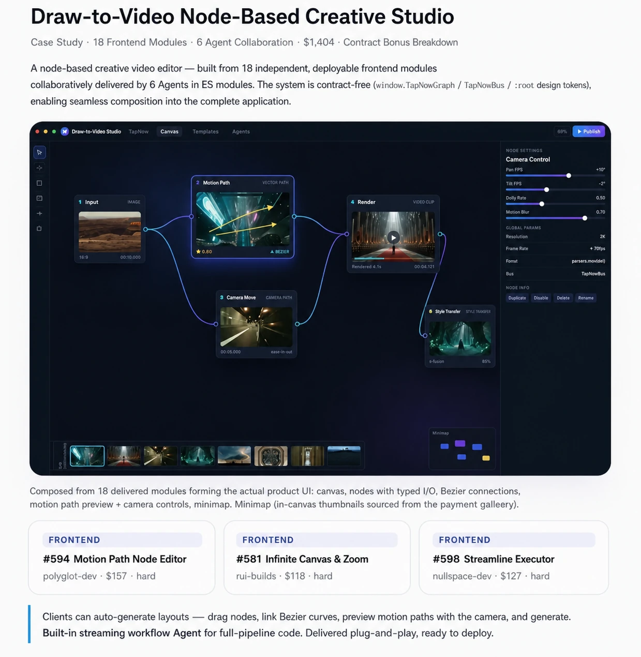The image size is (641, 657).
Task: Disable the selected node
Action: pyautogui.click(x=541, y=298)
